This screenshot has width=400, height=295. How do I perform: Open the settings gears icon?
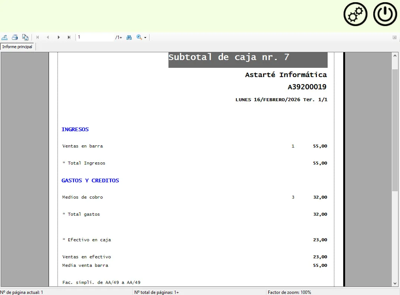355,14
